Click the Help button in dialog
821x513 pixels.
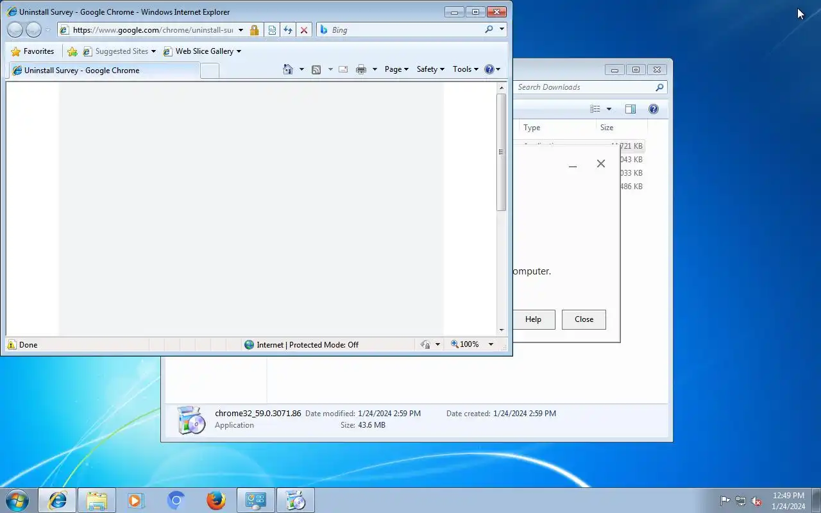pyautogui.click(x=533, y=319)
